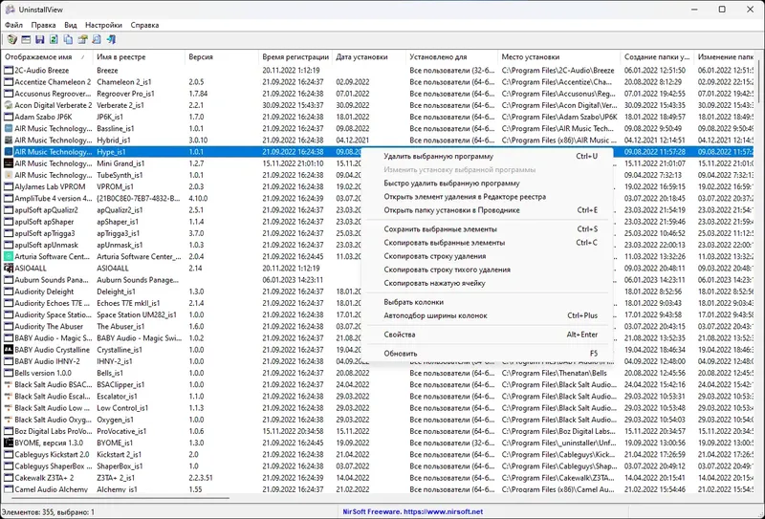The image size is (765, 519).
Task: Choose Скопировать выбранные элементы
Action: (x=488, y=243)
